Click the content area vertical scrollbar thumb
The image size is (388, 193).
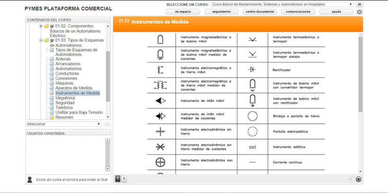pyautogui.click(x=360, y=74)
